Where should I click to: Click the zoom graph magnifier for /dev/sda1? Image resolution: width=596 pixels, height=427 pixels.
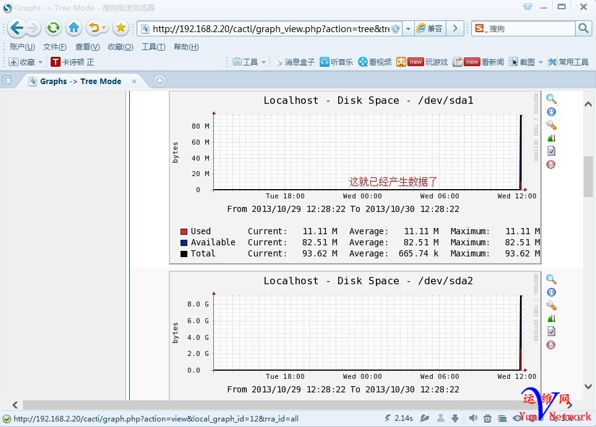551,99
